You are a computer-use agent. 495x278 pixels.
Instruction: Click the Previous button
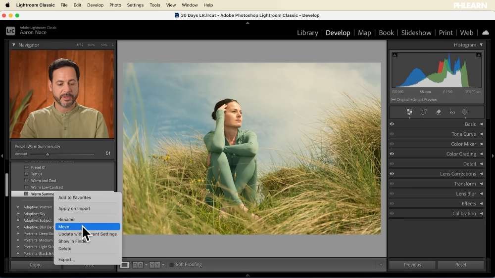pyautogui.click(x=412, y=265)
